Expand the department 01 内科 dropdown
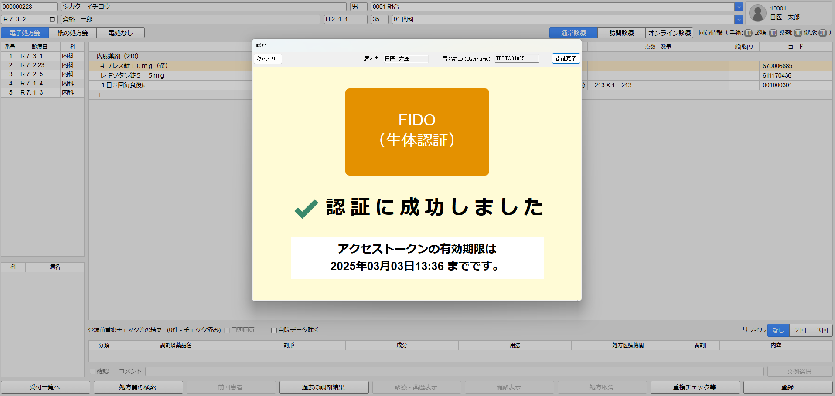835x396 pixels. click(x=739, y=20)
